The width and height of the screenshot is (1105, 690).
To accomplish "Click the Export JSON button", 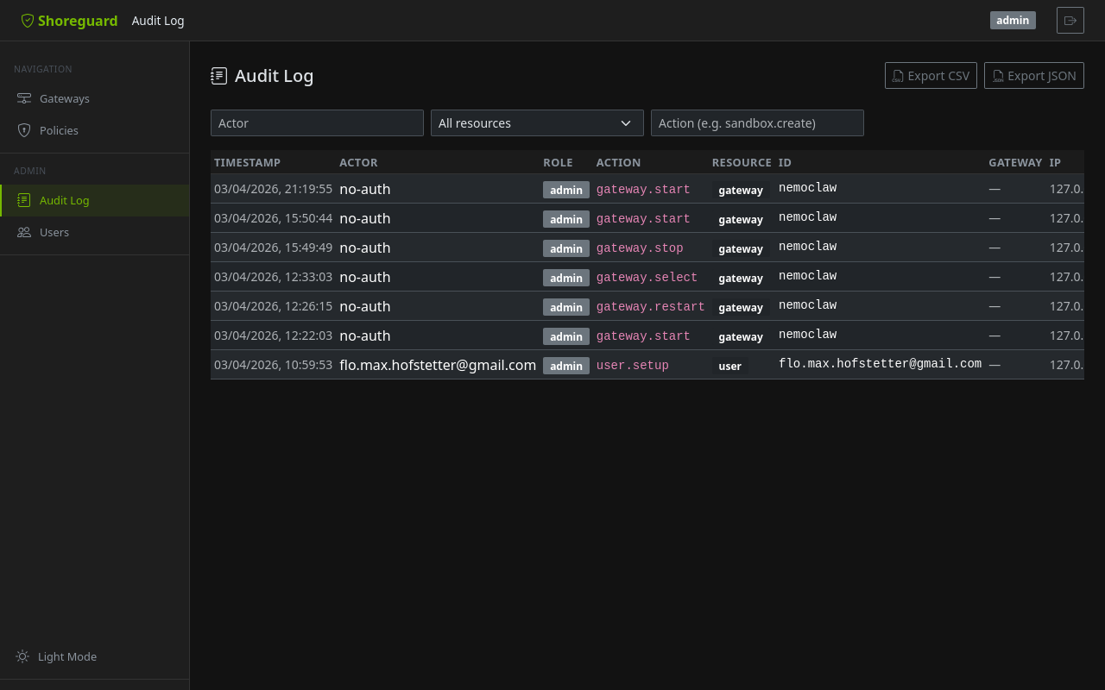I will [1033, 75].
